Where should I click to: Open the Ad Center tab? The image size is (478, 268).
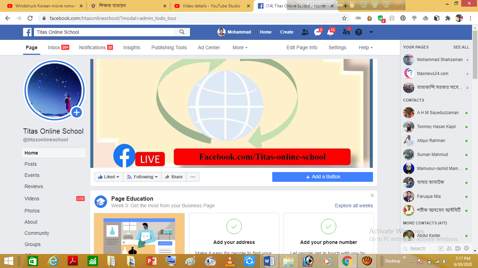click(209, 47)
